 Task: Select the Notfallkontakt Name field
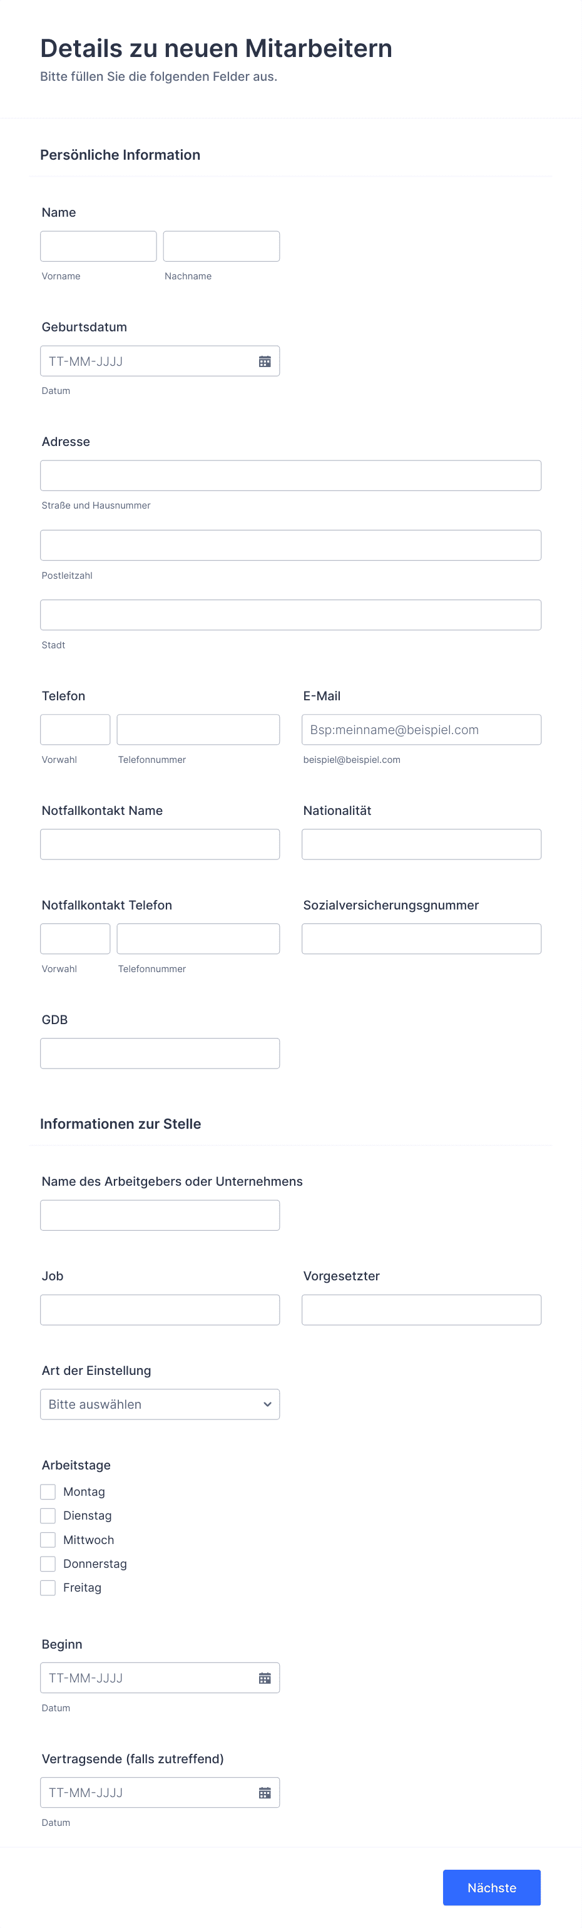click(160, 844)
